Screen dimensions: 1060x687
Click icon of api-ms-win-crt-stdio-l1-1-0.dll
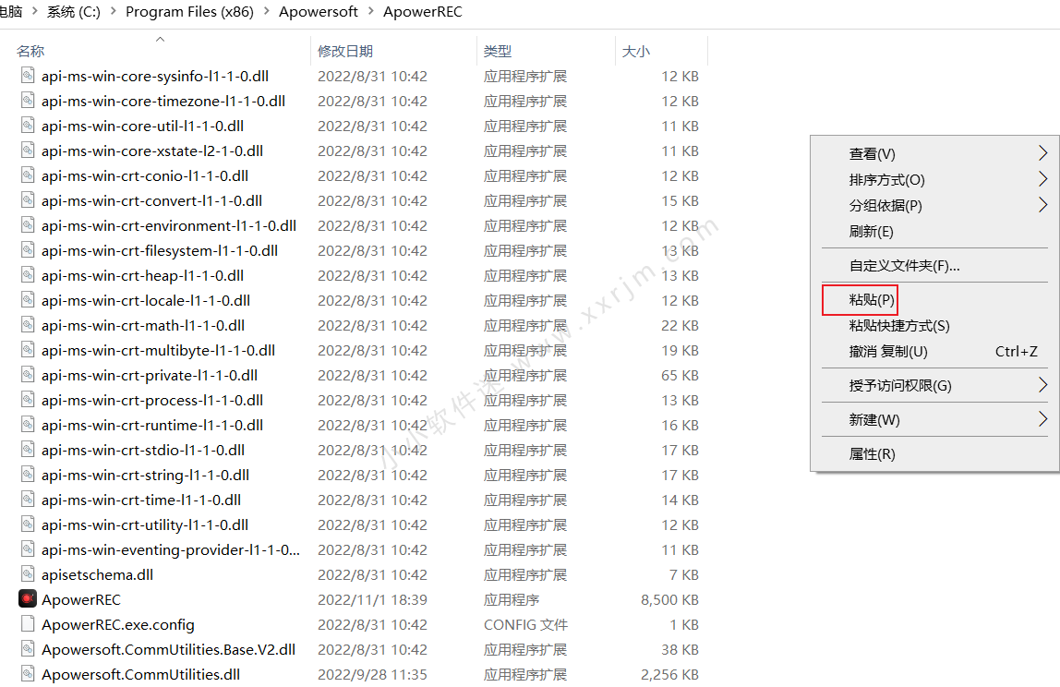coord(28,450)
